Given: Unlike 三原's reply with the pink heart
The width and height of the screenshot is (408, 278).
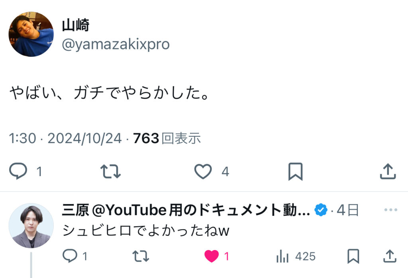Looking at the screenshot, I should tap(212, 257).
